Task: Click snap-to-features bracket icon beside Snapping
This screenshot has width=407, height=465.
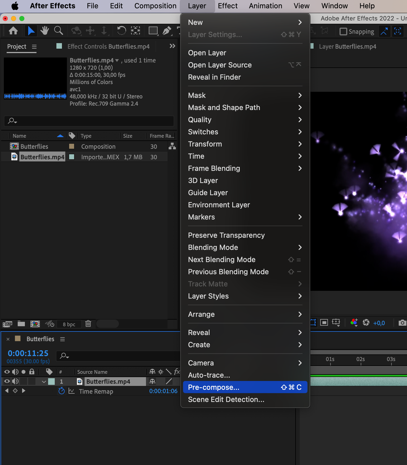Action: click(x=398, y=31)
